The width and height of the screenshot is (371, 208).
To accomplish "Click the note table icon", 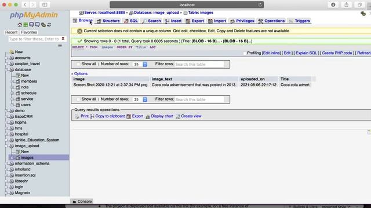I will click(18, 87).
